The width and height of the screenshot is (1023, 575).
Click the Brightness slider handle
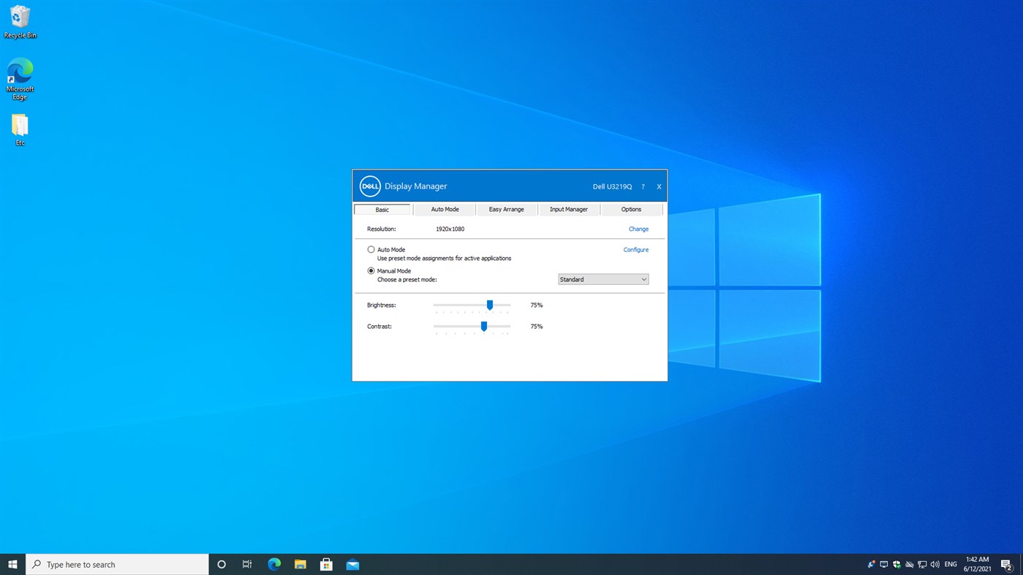(x=489, y=305)
